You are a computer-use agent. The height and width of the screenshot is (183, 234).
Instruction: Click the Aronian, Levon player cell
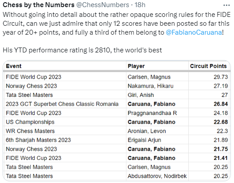point(157,131)
